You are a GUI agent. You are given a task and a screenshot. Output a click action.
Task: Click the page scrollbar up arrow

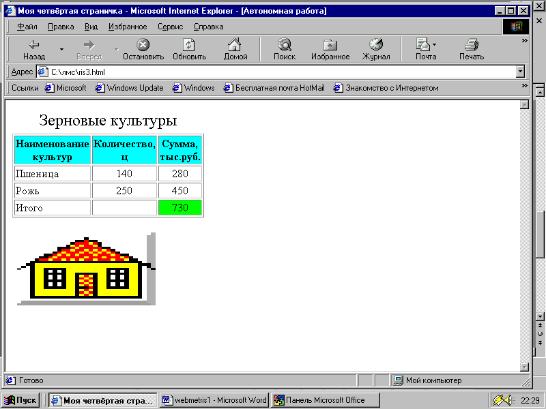(x=524, y=104)
